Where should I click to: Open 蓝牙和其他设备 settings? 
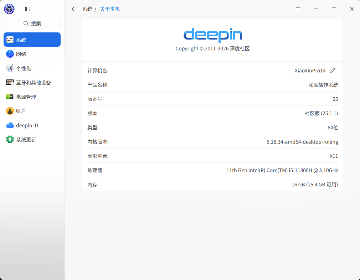pyautogui.click(x=32, y=82)
